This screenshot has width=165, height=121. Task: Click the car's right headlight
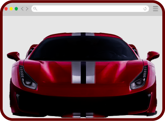(x=139, y=78)
